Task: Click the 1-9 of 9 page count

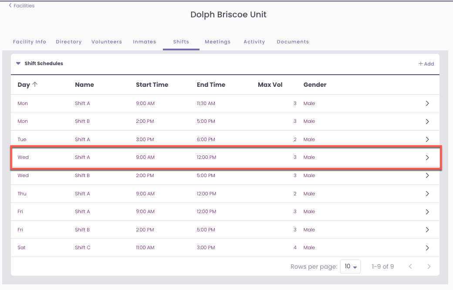Action: coord(383,267)
